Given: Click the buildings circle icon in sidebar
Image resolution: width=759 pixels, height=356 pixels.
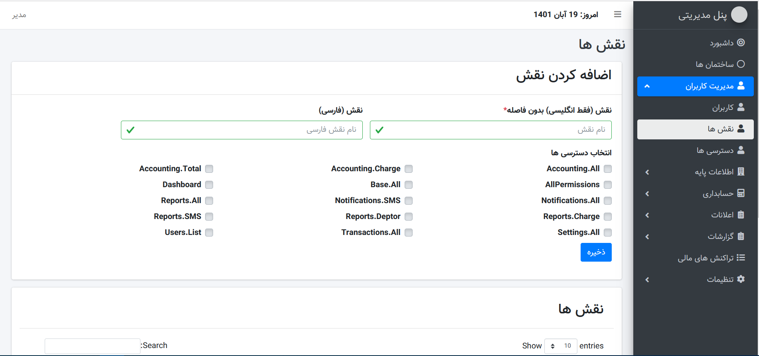Looking at the screenshot, I should pos(741,64).
